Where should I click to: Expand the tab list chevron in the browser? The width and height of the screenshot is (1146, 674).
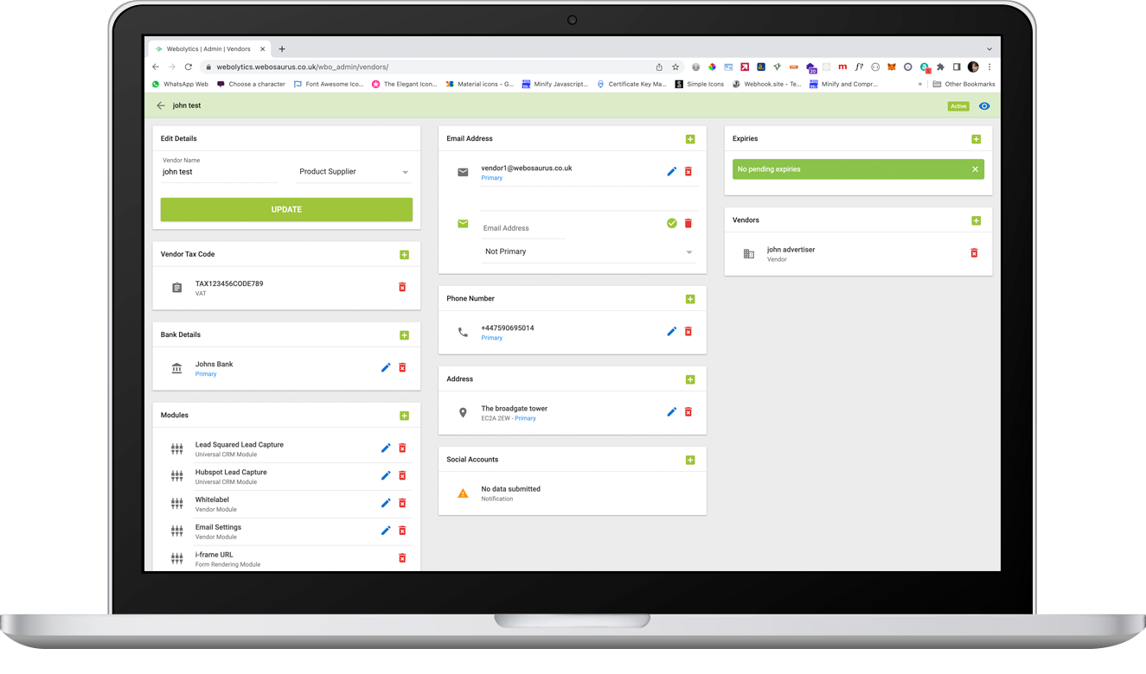coord(989,48)
